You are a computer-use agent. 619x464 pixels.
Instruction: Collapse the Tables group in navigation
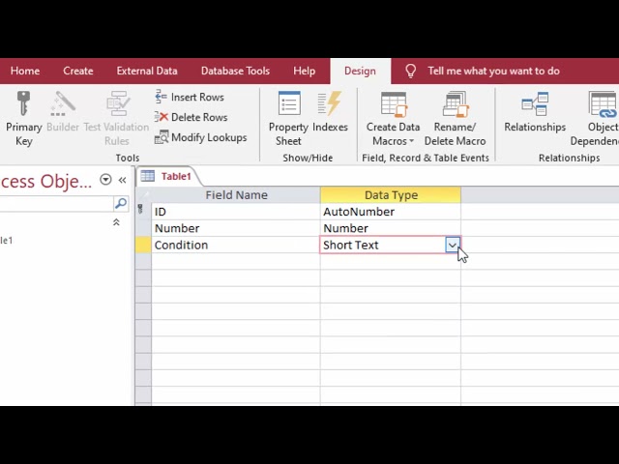click(x=116, y=222)
